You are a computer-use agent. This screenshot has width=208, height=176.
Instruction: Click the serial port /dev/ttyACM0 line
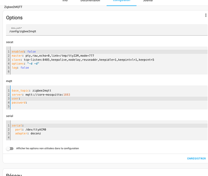(109, 130)
